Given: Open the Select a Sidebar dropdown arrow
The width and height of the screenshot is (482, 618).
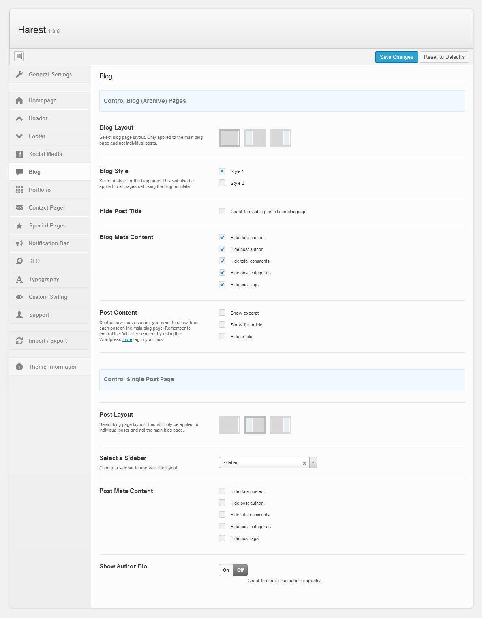Looking at the screenshot, I should pos(313,462).
